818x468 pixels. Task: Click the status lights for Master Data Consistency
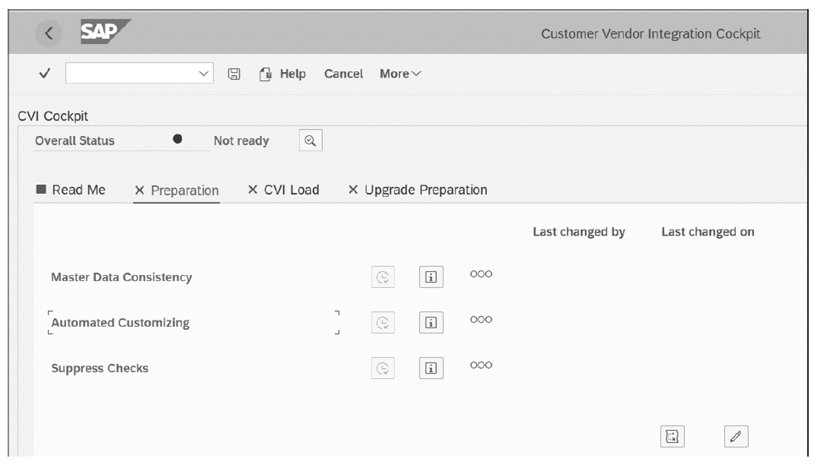point(481,274)
